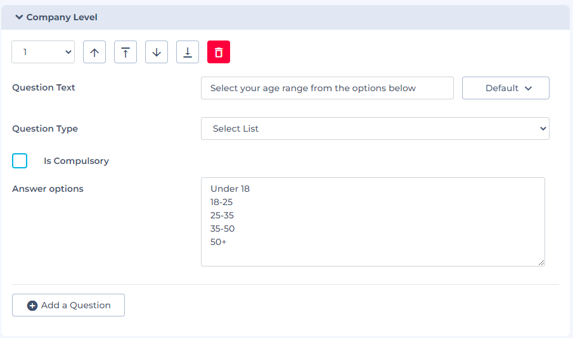The width and height of the screenshot is (573, 338).
Task: Enable the Is Compulsory checkbox
Action: (x=20, y=161)
